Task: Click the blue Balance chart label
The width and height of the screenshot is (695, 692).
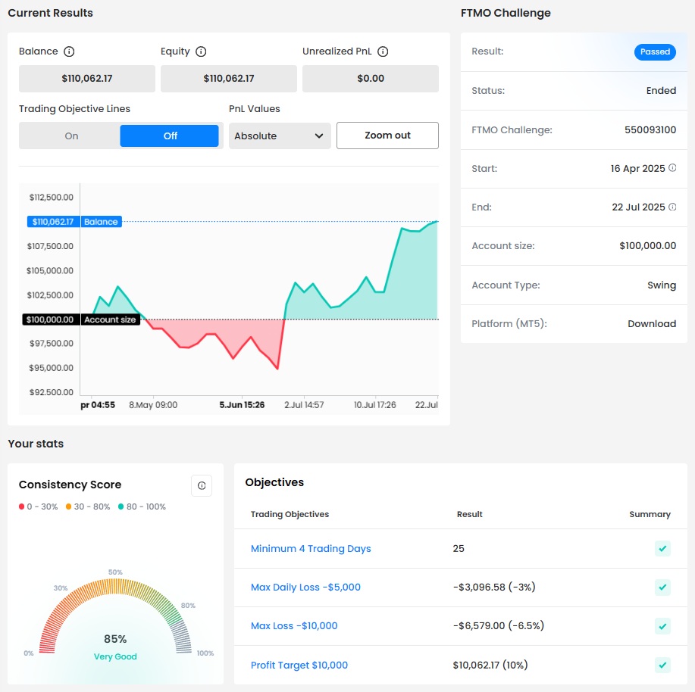Action: tap(101, 222)
